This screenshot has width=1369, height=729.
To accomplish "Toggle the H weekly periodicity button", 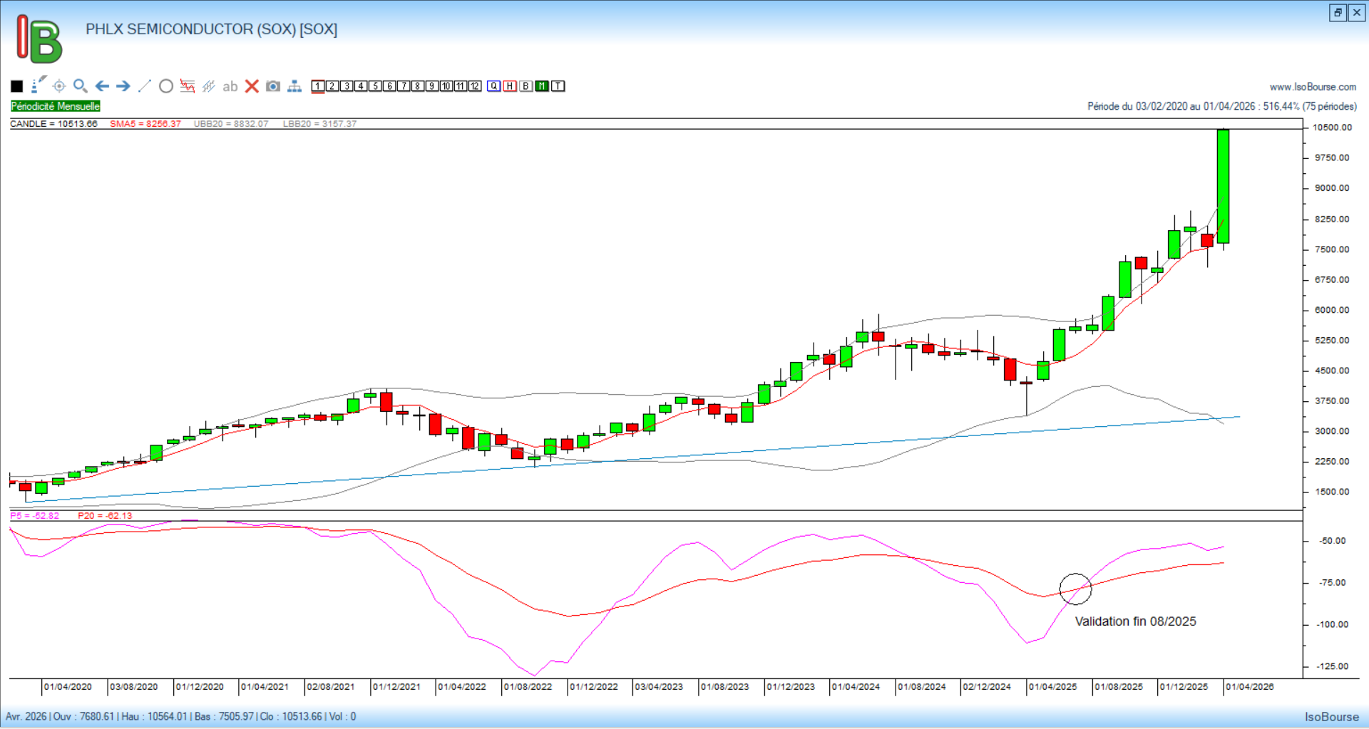I will tap(510, 86).
